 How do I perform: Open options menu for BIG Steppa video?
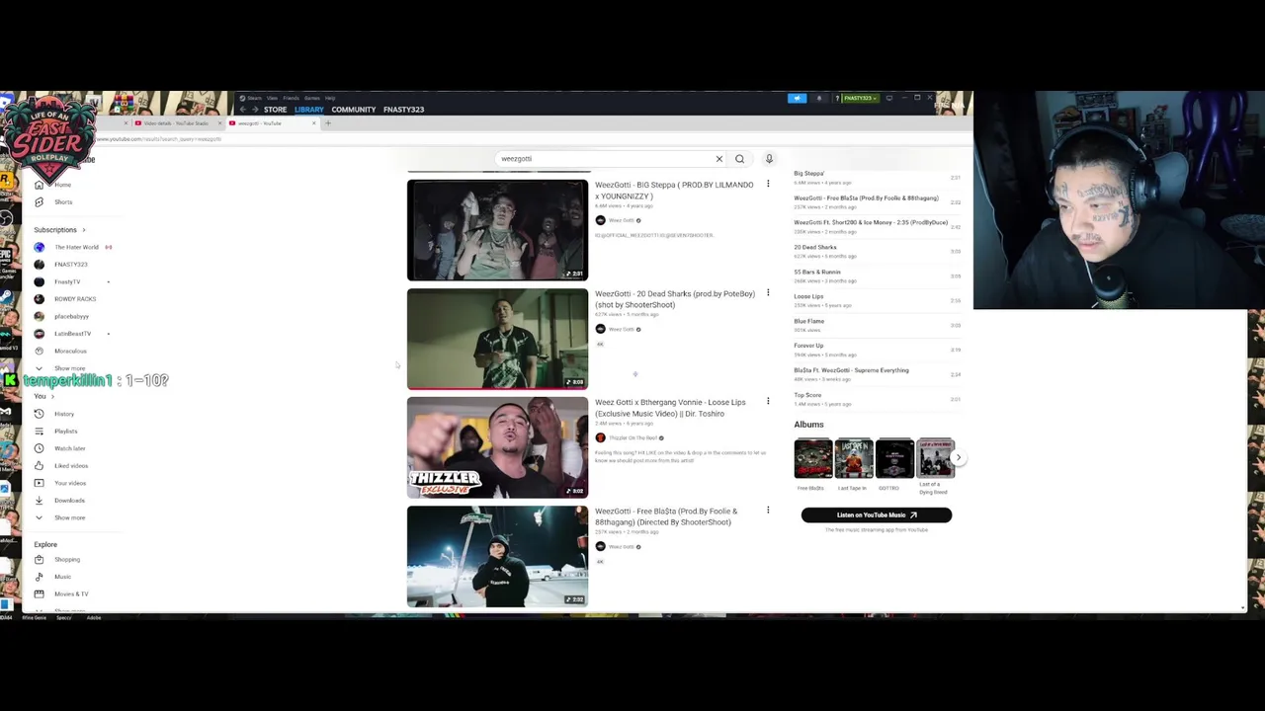(x=768, y=185)
